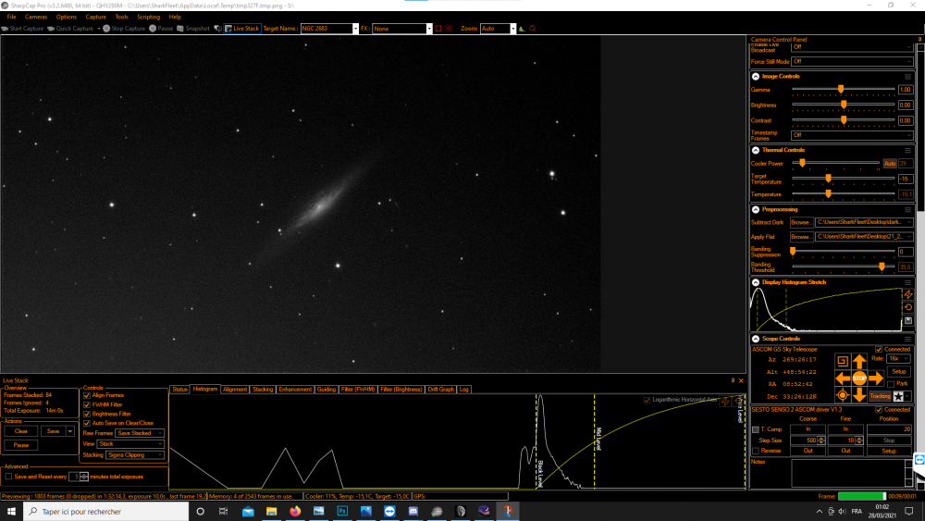Click the lightning auto-stretch icon in Display Histogram Stretch

coord(908,294)
